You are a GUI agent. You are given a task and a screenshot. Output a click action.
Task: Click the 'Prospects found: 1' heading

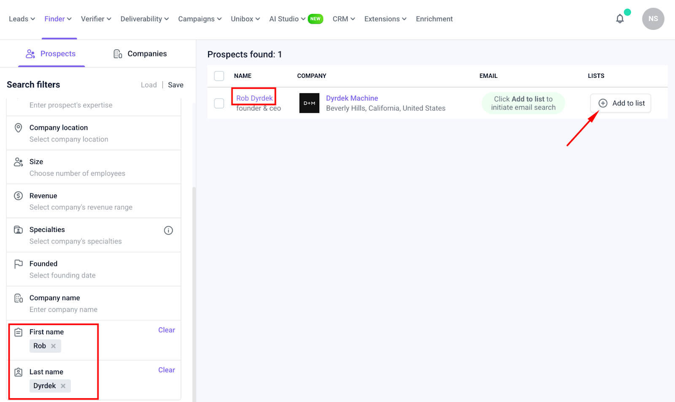pos(245,54)
